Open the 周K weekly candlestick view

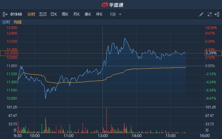coord(65,14)
